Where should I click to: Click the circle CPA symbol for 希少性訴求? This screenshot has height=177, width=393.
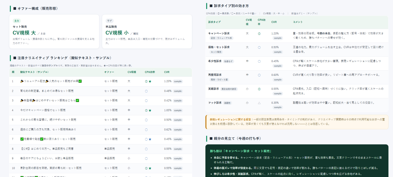(x=259, y=61)
